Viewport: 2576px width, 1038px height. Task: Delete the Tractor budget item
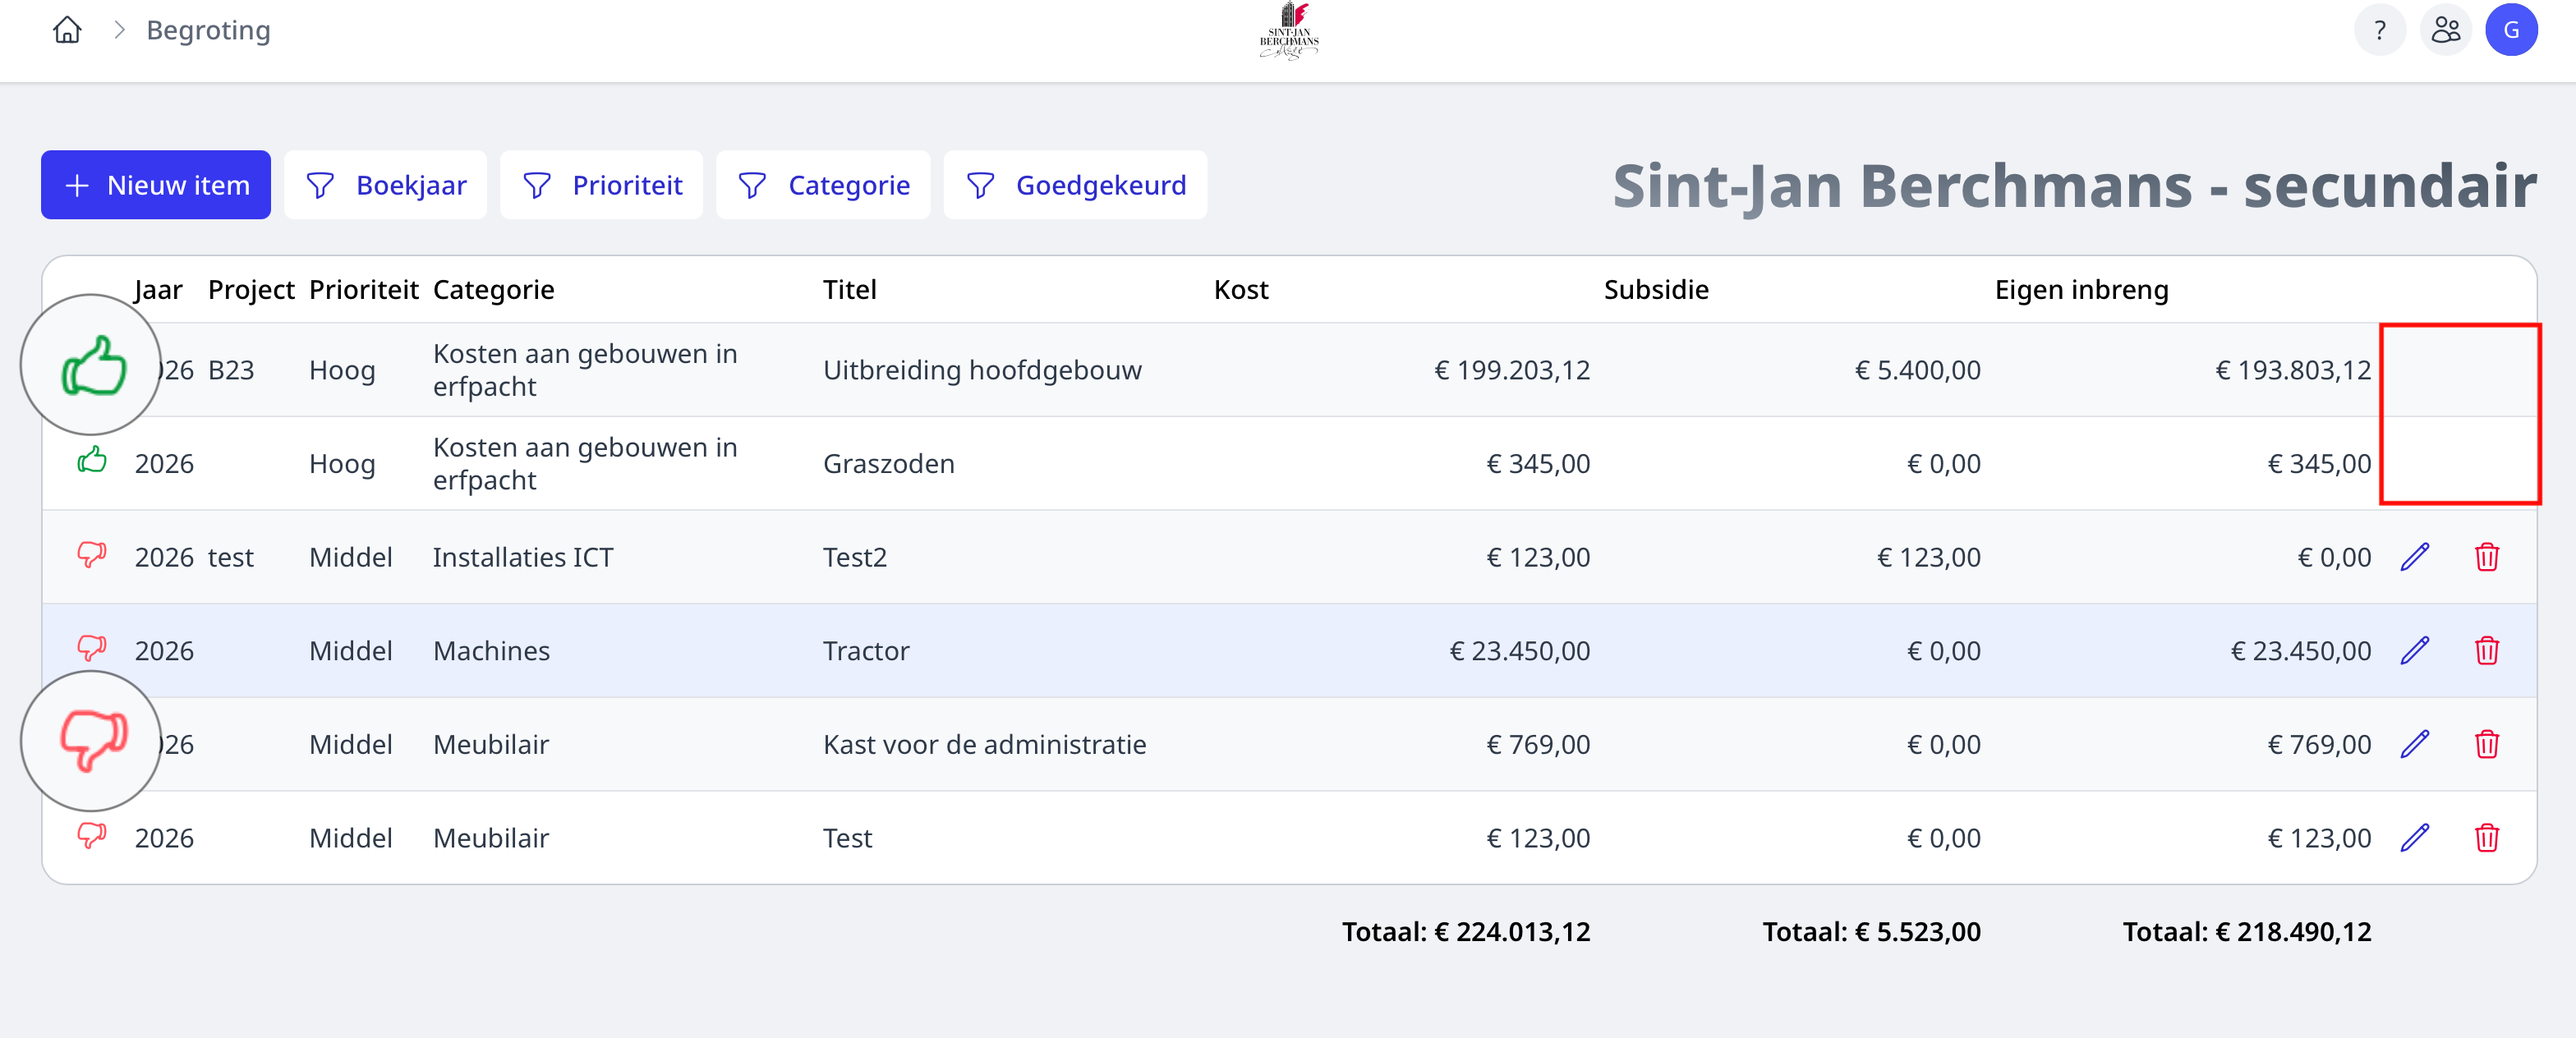pyautogui.click(x=2486, y=651)
